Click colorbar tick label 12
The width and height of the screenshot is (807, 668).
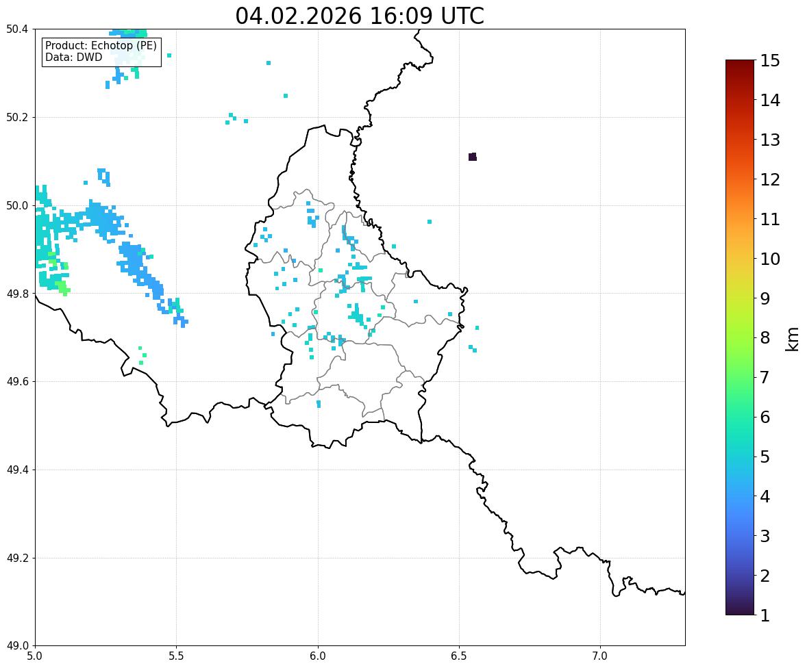[770, 179]
